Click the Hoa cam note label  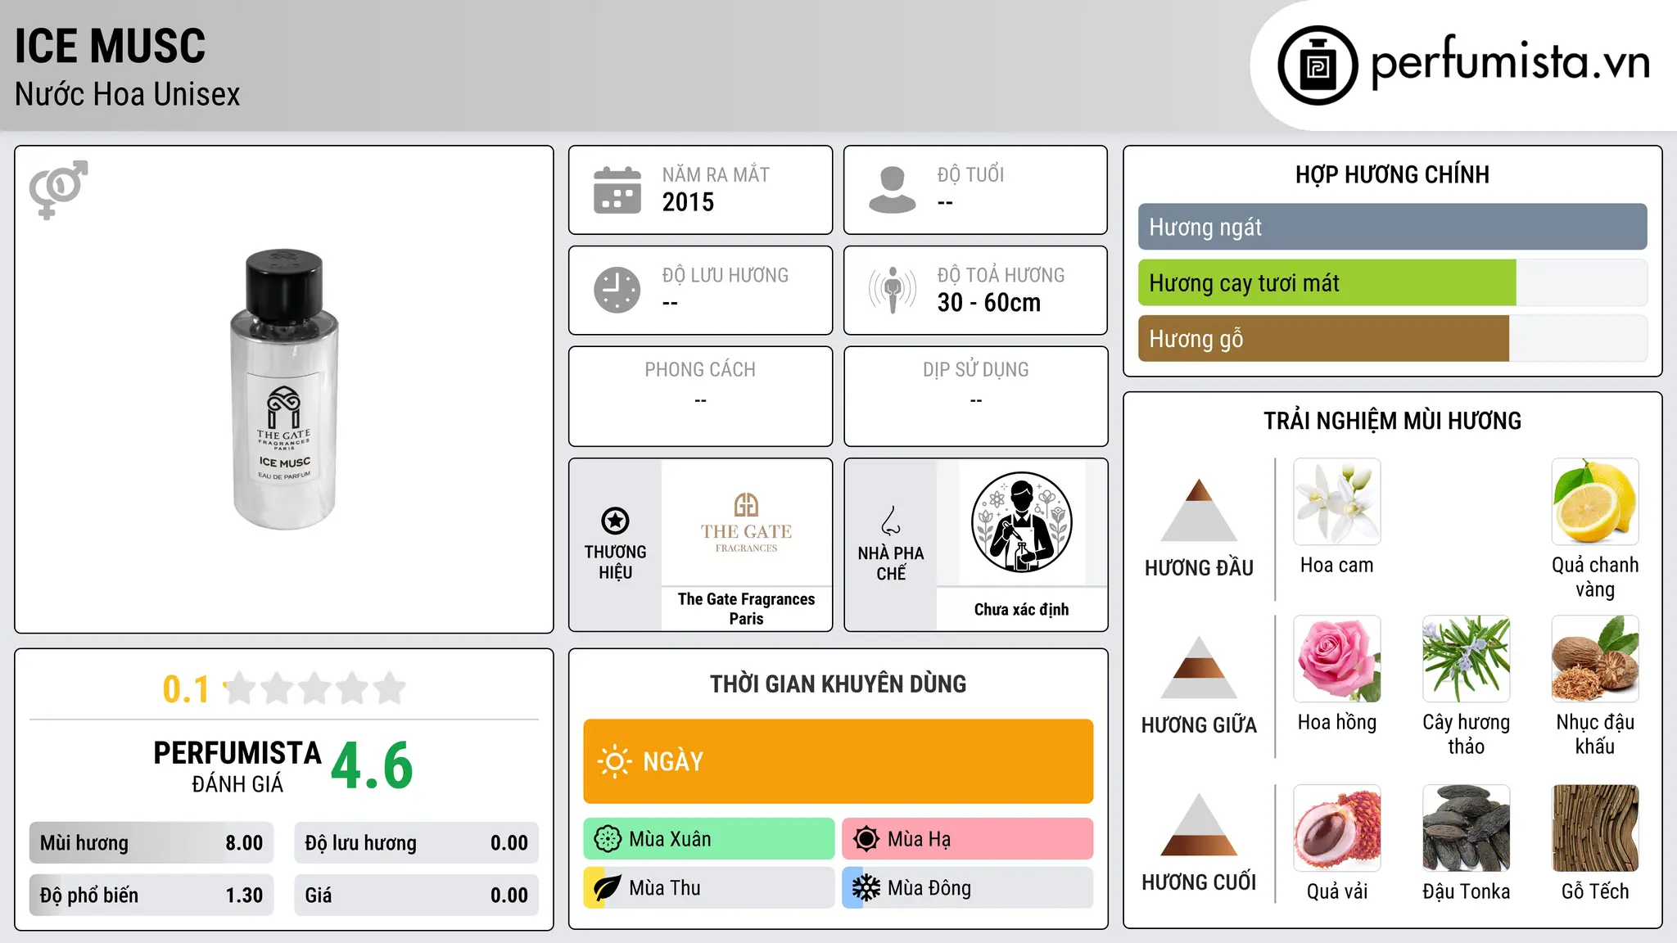1337,566
